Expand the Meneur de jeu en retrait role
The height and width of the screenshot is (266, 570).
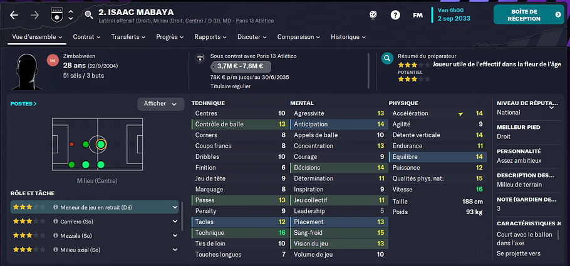[x=175, y=208]
